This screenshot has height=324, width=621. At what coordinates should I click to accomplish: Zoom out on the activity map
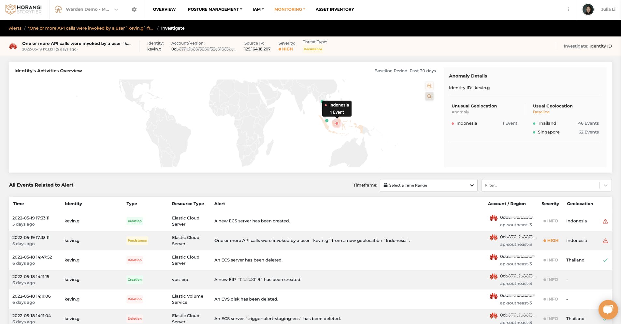tap(429, 96)
